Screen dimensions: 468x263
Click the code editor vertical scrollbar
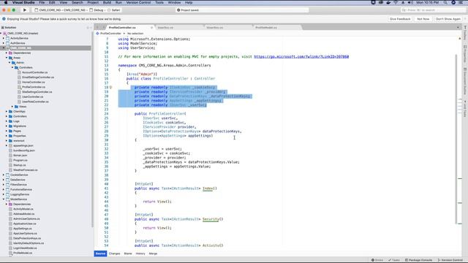(456, 139)
